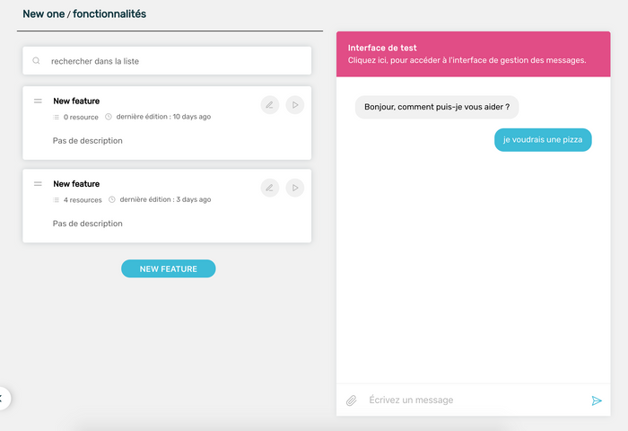
Task: Click the edit pencil on first New feature
Action: 269,105
